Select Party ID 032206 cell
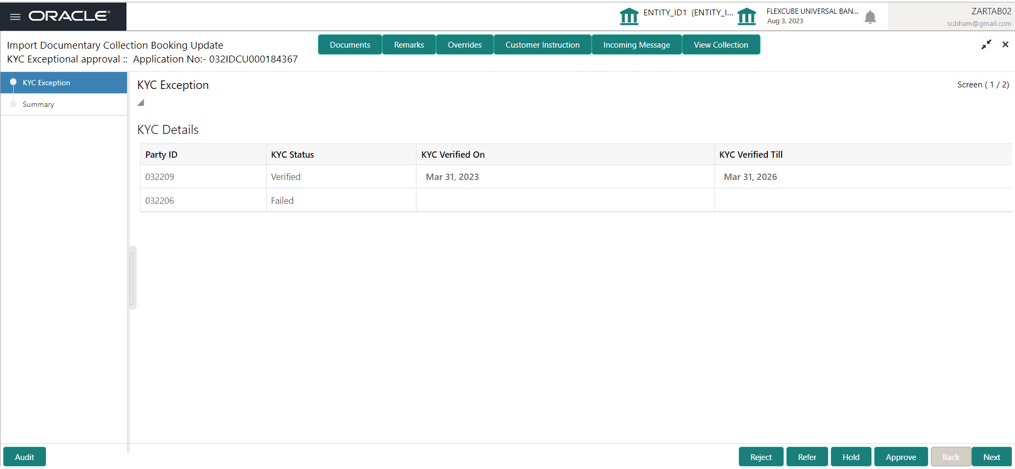Viewport: 1015px width, 469px height. 203,201
